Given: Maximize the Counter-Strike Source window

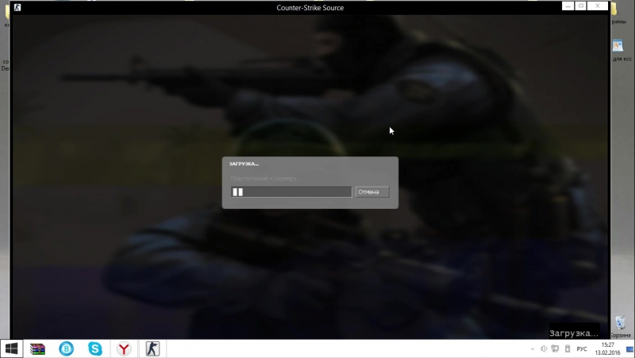Looking at the screenshot, I should (x=582, y=6).
